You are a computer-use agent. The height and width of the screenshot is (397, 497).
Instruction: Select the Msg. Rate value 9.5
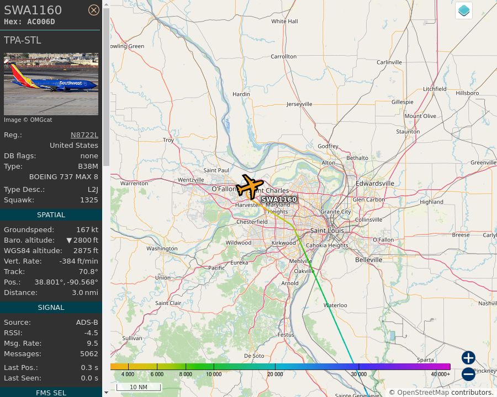click(93, 343)
